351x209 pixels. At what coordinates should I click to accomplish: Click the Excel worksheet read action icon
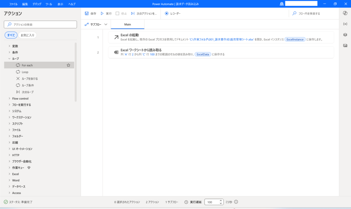click(x=116, y=52)
